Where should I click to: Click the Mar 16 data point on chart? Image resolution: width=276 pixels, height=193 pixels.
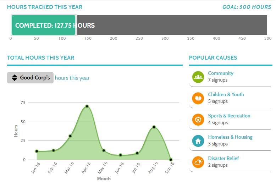pyautogui.click(x=70, y=136)
